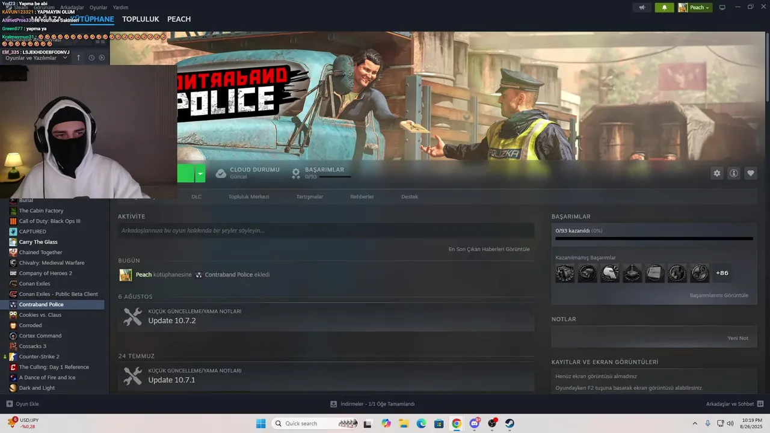Open Steam from the Windows taskbar
770x433 pixels.
point(510,423)
